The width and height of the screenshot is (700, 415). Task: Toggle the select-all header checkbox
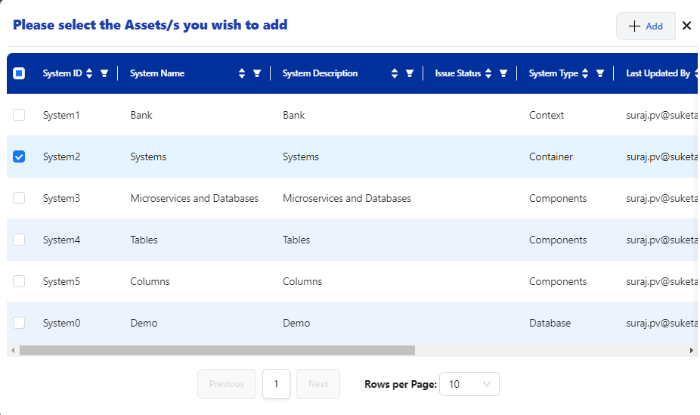point(19,73)
